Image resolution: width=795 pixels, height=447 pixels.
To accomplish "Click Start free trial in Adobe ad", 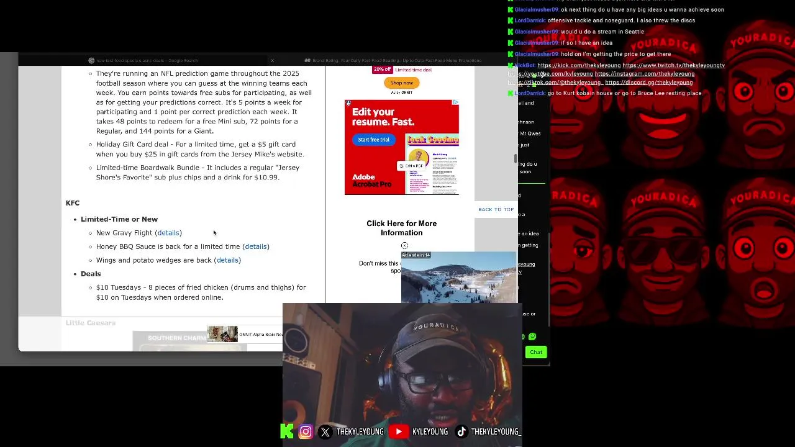I will pyautogui.click(x=373, y=140).
